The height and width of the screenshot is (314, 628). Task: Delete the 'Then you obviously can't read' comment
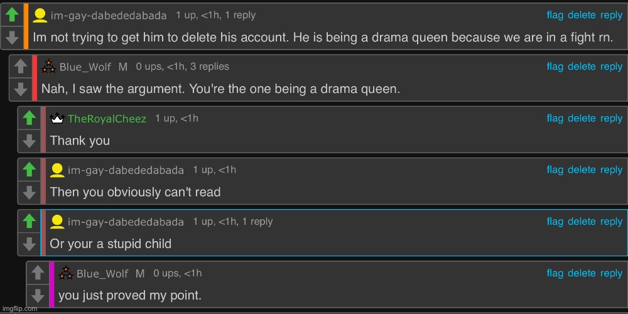(x=582, y=170)
